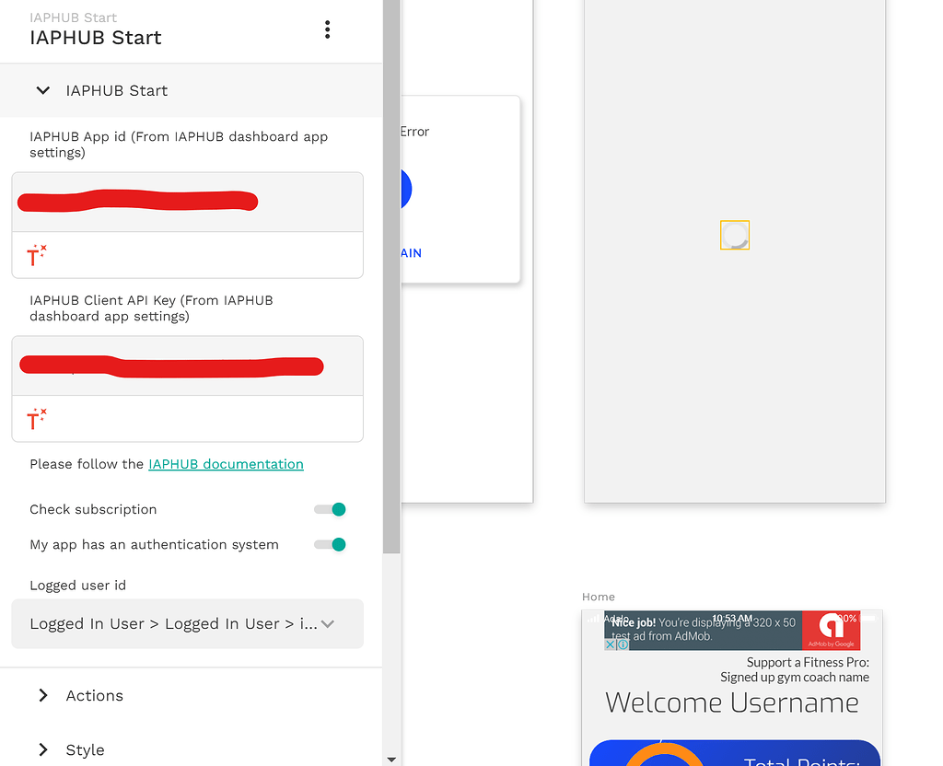Disable the Check subscription toggle

click(329, 509)
